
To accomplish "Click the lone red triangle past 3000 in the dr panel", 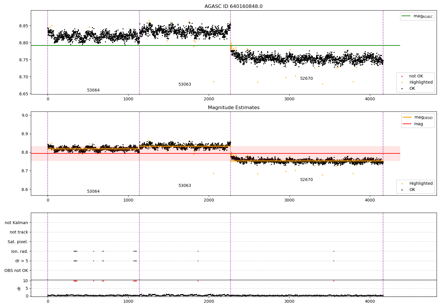I will (334, 281).
